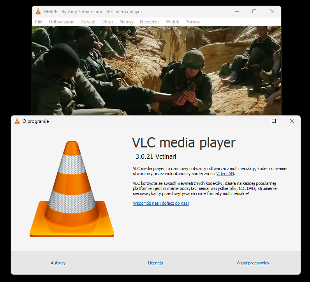Open the Narzędzia menu
The height and width of the screenshot is (282, 310).
[150, 22]
